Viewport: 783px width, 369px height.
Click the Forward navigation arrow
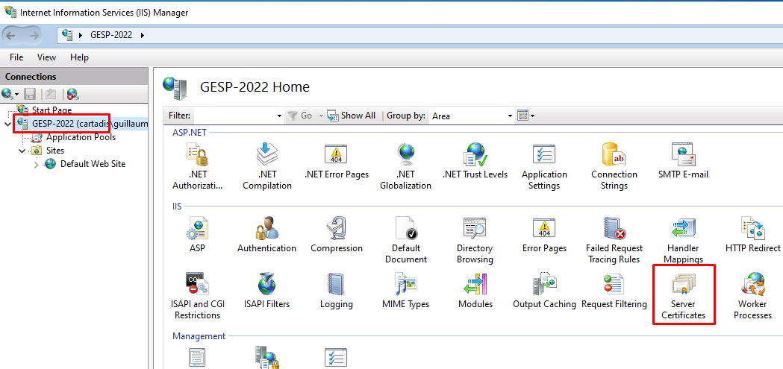[34, 35]
